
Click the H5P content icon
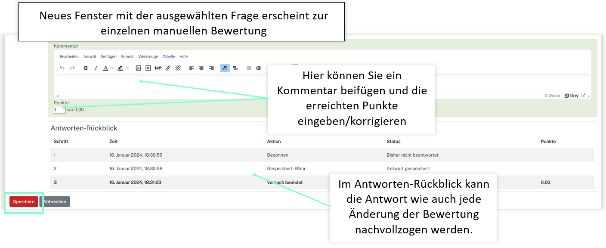[158, 68]
